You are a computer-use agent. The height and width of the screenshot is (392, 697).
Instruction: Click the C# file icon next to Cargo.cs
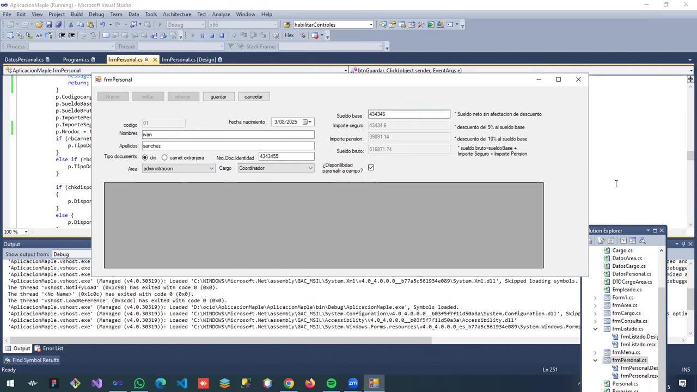[607, 250]
